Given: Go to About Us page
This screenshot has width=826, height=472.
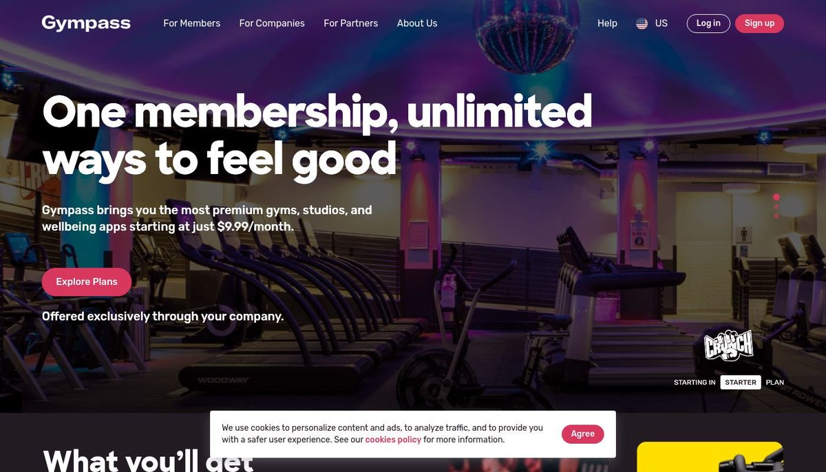Looking at the screenshot, I should tap(417, 23).
